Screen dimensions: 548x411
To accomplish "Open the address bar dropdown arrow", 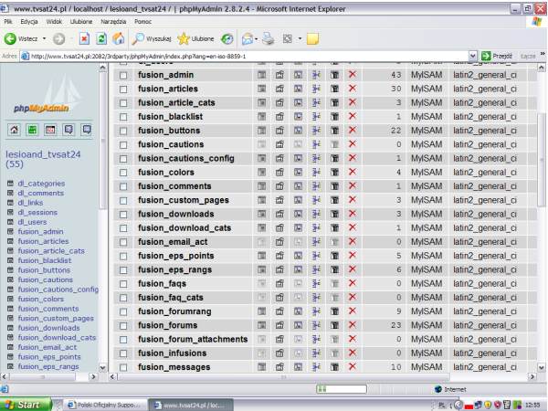I will coord(472,56).
